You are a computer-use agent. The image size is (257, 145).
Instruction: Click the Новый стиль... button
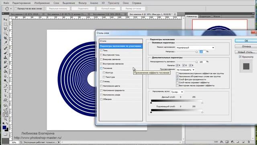[x=246, y=52]
